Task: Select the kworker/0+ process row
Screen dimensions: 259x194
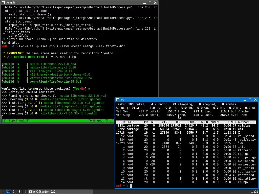Action: tap(186, 161)
